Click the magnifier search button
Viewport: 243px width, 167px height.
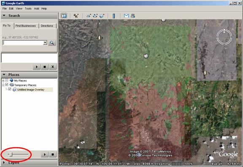click(x=52, y=42)
